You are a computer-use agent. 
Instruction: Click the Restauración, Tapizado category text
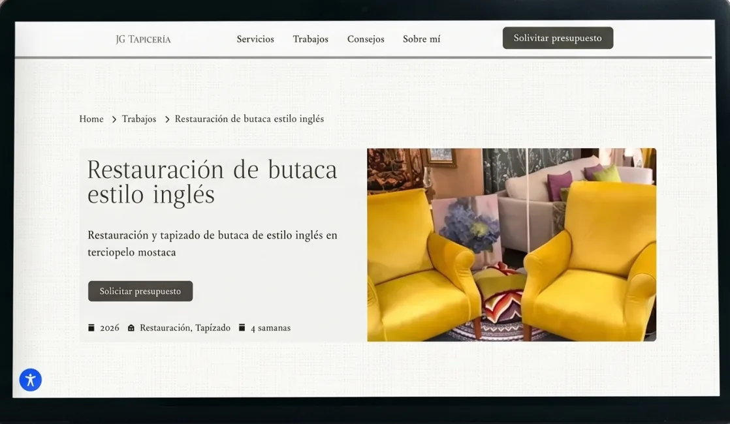(185, 327)
